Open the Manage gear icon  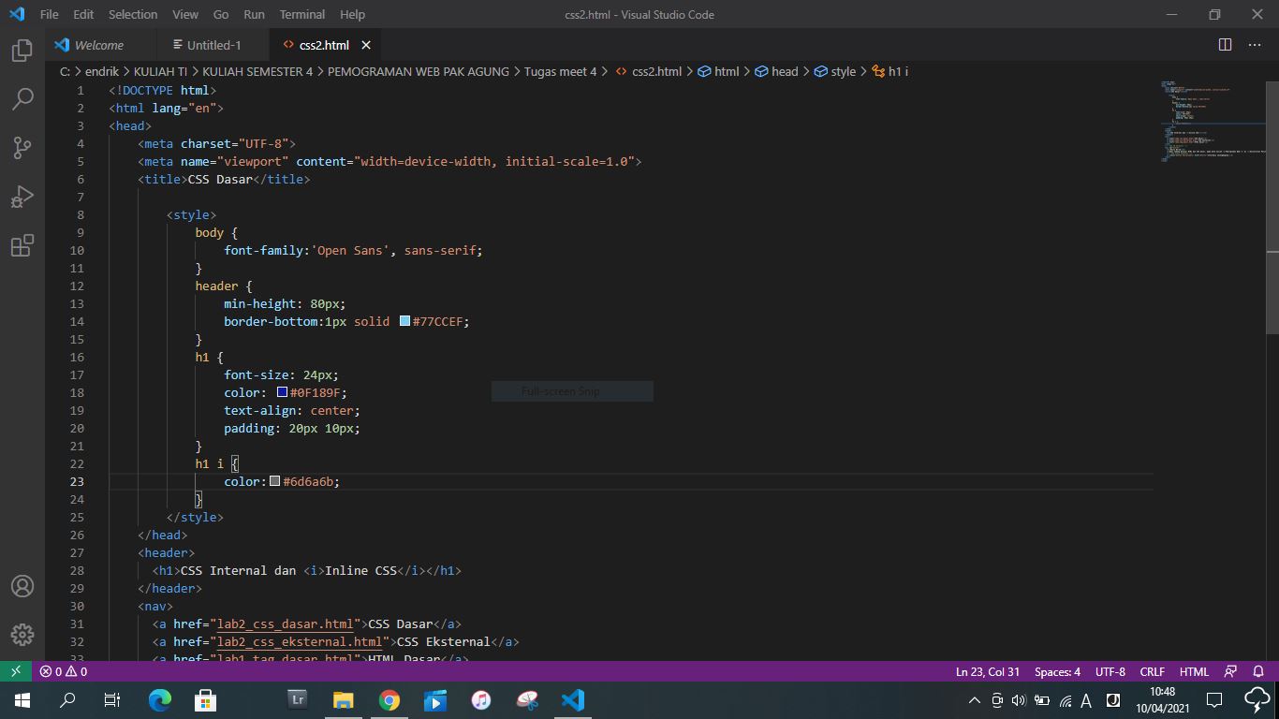pos(21,634)
